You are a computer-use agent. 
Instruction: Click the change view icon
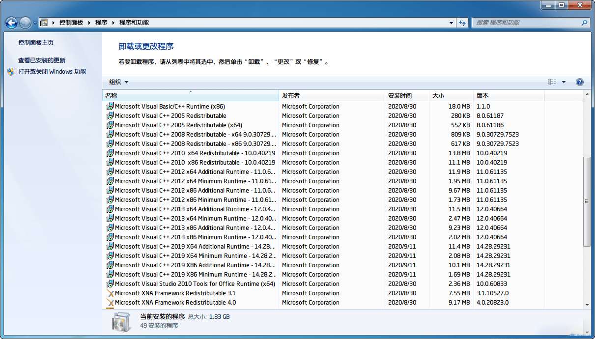pos(552,82)
